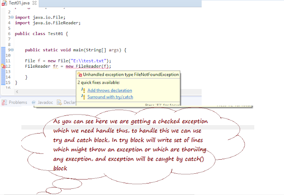Viewport: 284px width, 195px height.
Task: Click the Problems view icon
Action: click(4, 103)
